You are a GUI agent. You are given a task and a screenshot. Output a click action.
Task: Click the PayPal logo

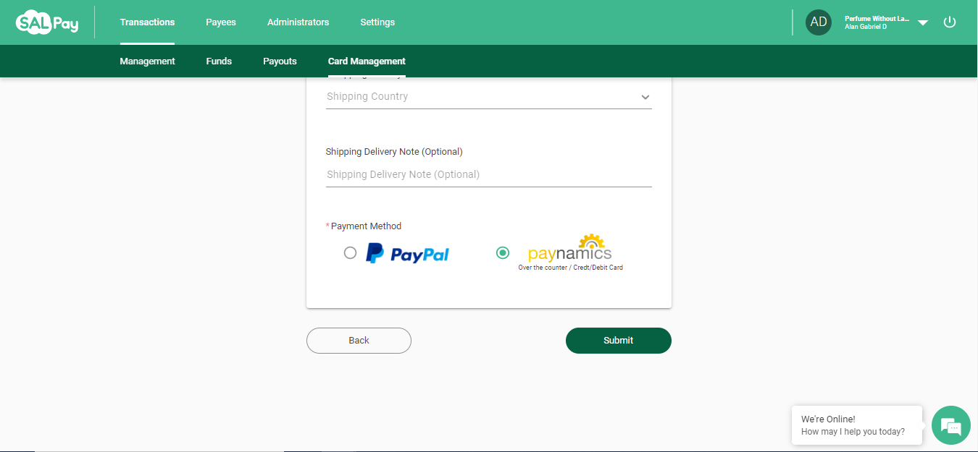(407, 253)
